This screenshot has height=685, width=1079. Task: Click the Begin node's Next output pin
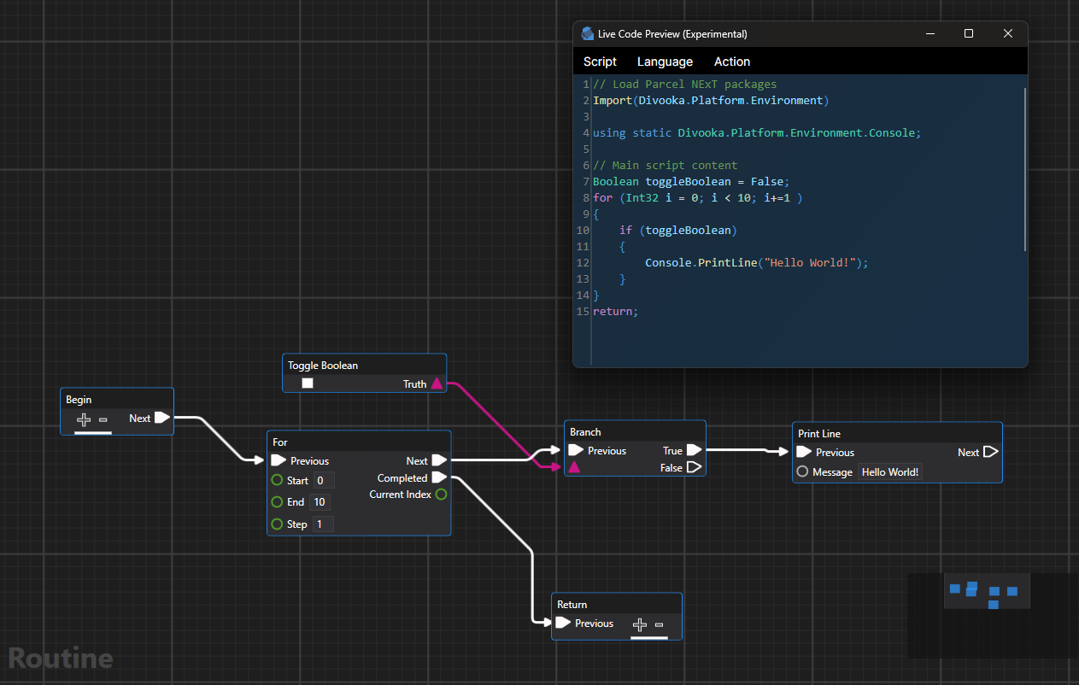coord(161,418)
